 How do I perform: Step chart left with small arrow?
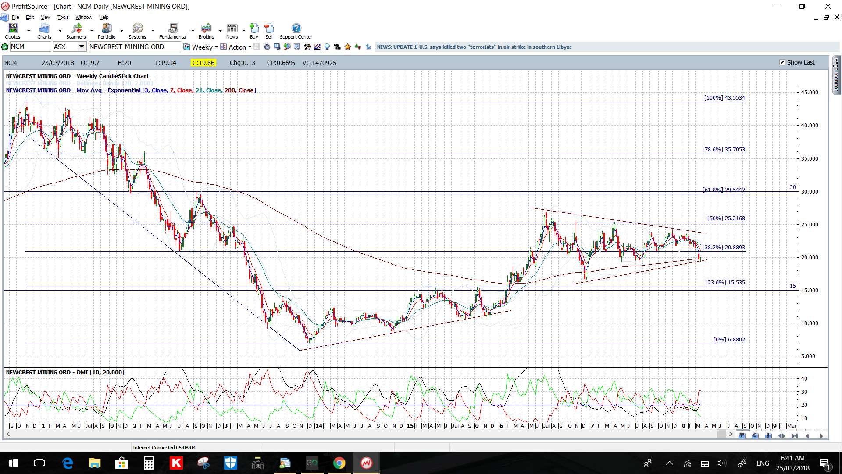coord(808,436)
